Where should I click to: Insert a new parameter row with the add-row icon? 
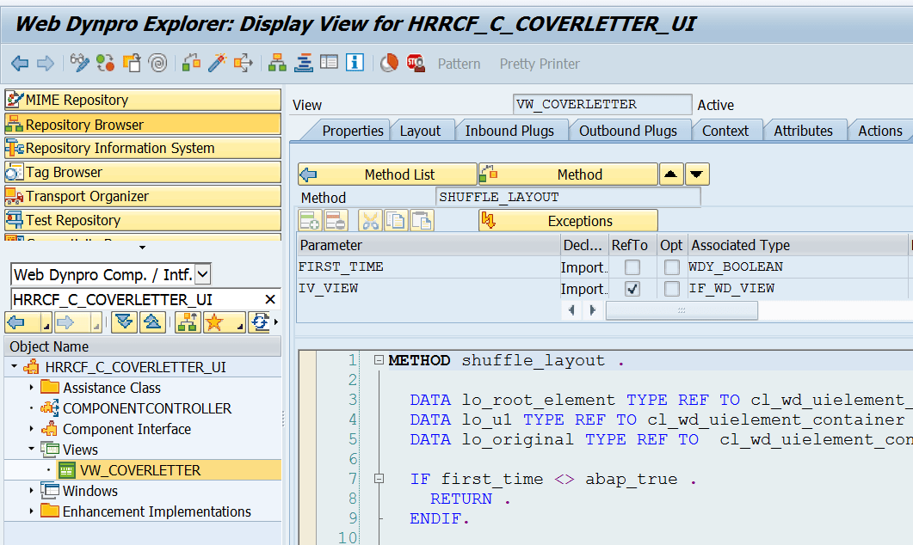click(x=311, y=221)
